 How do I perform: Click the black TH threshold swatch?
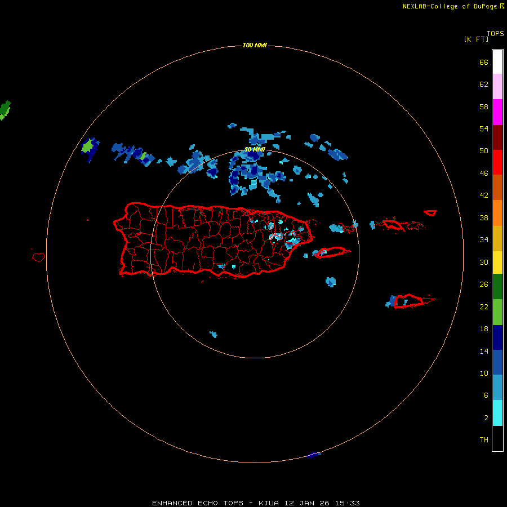coord(497,438)
